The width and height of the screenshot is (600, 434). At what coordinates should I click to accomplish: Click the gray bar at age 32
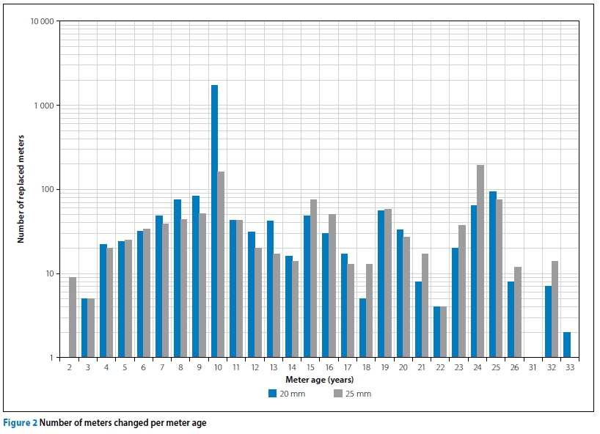click(x=555, y=309)
